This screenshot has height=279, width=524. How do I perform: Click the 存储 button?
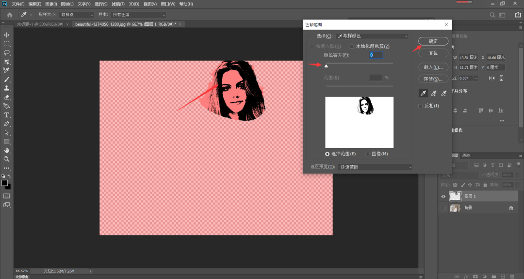click(x=433, y=79)
